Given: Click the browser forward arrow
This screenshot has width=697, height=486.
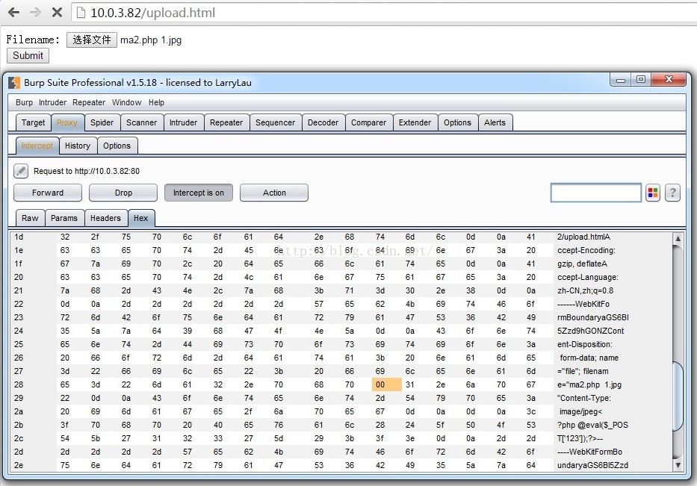Looking at the screenshot, I should click(x=35, y=13).
